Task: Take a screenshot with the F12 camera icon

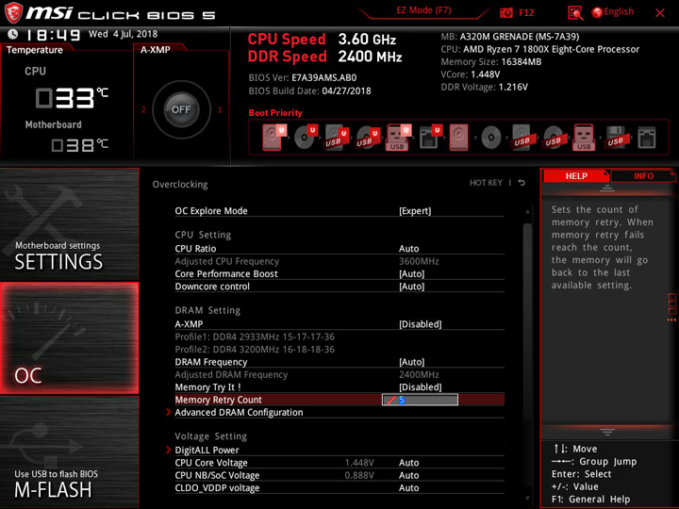Action: tap(506, 12)
